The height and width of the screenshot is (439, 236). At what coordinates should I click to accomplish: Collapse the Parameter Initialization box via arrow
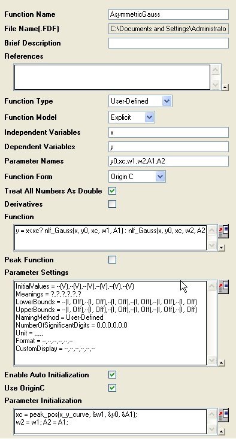[222, 431]
